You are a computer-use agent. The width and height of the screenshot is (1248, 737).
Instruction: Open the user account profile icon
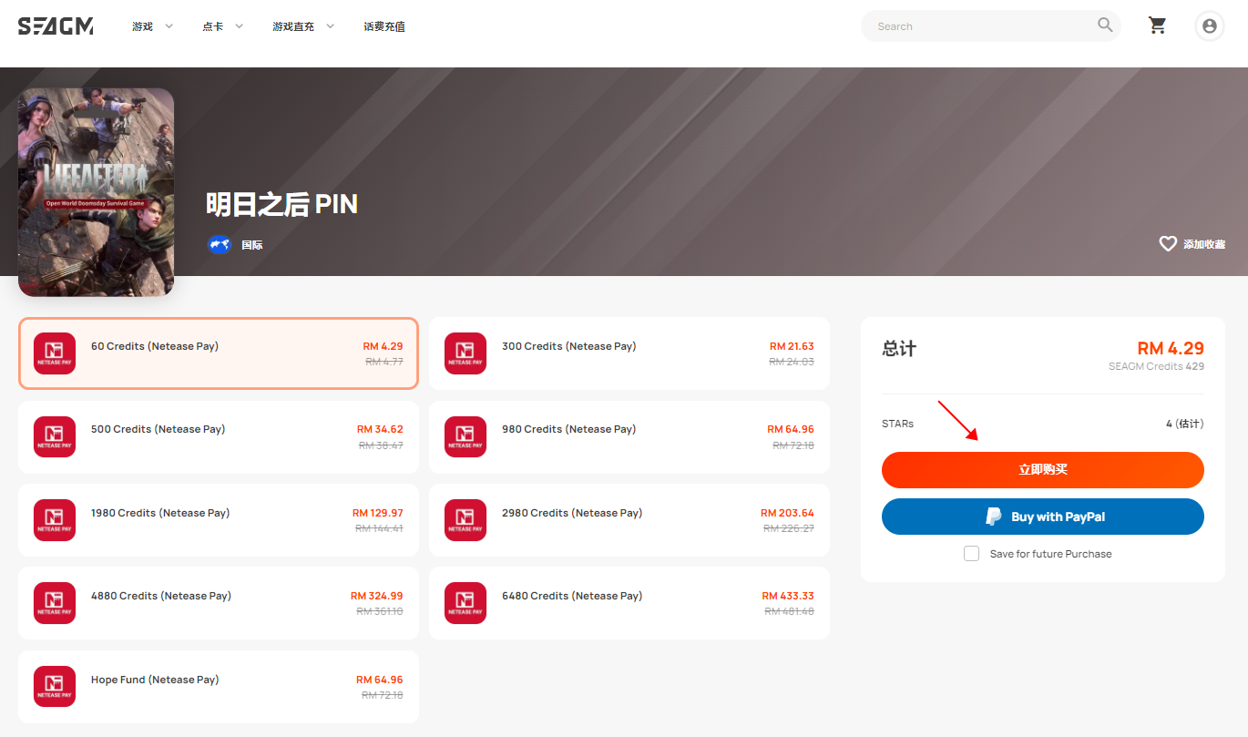tap(1209, 26)
